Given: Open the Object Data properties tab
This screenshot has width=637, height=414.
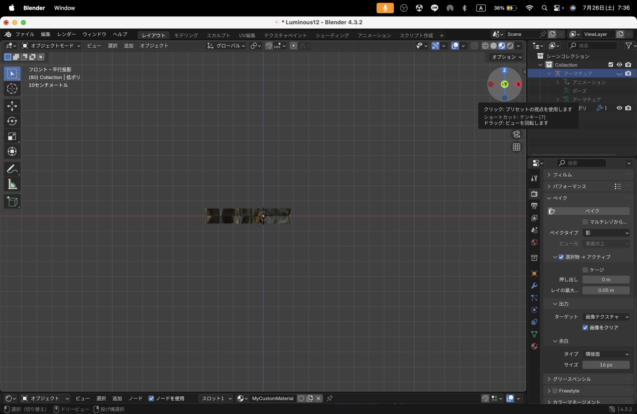Looking at the screenshot, I should [x=534, y=334].
